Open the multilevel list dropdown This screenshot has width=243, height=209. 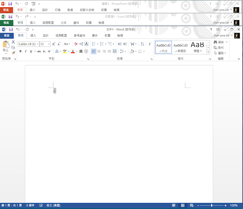(113, 44)
